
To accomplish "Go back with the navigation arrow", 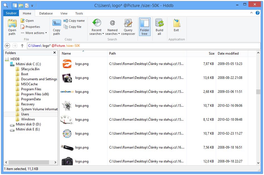I will 8,46.
